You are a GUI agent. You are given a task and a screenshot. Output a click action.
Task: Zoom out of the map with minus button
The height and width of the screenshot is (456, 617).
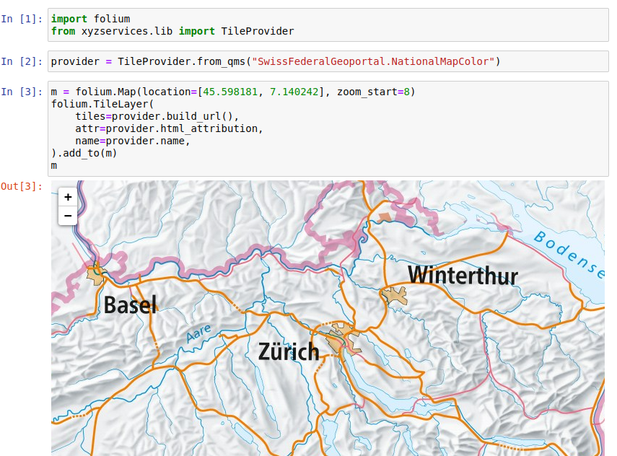coord(68,216)
